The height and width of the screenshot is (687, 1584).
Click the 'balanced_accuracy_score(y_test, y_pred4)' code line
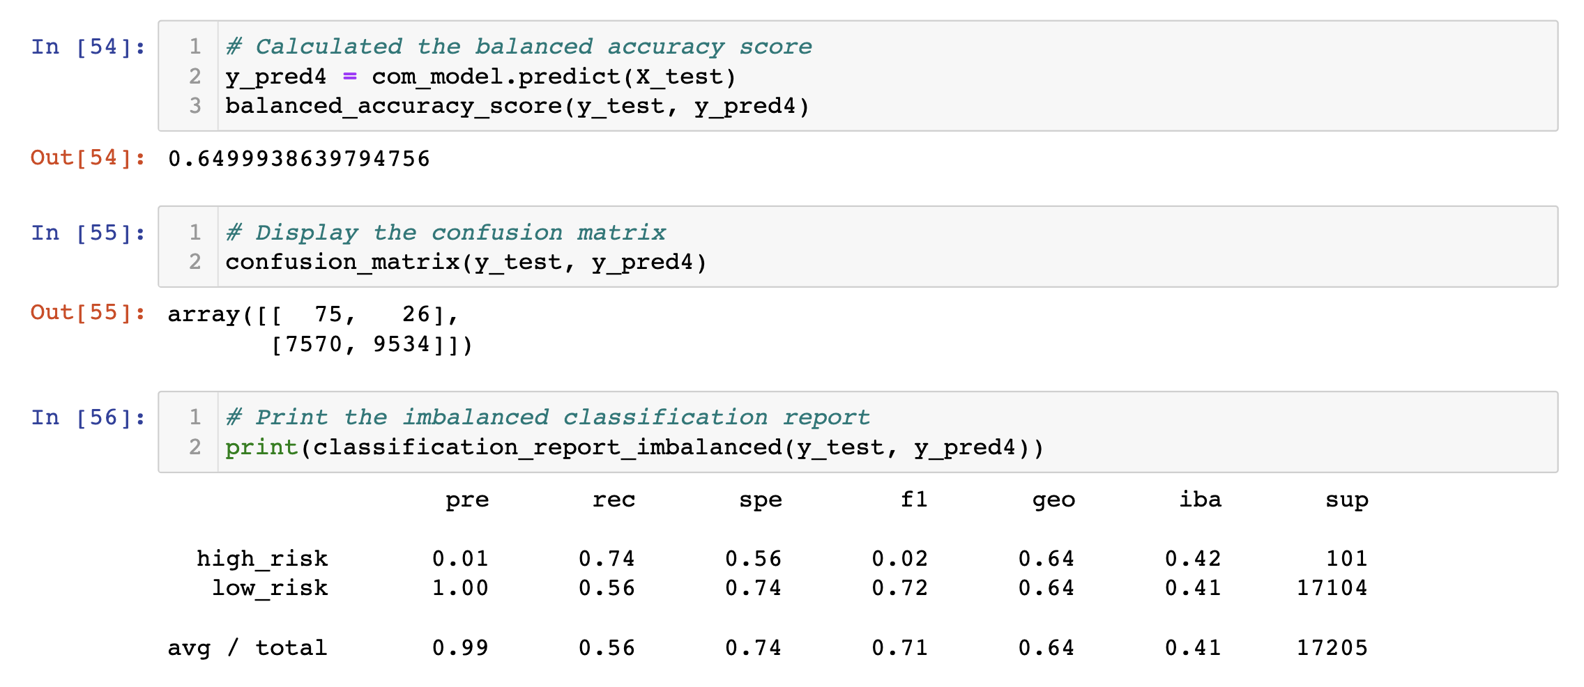pyautogui.click(x=517, y=107)
